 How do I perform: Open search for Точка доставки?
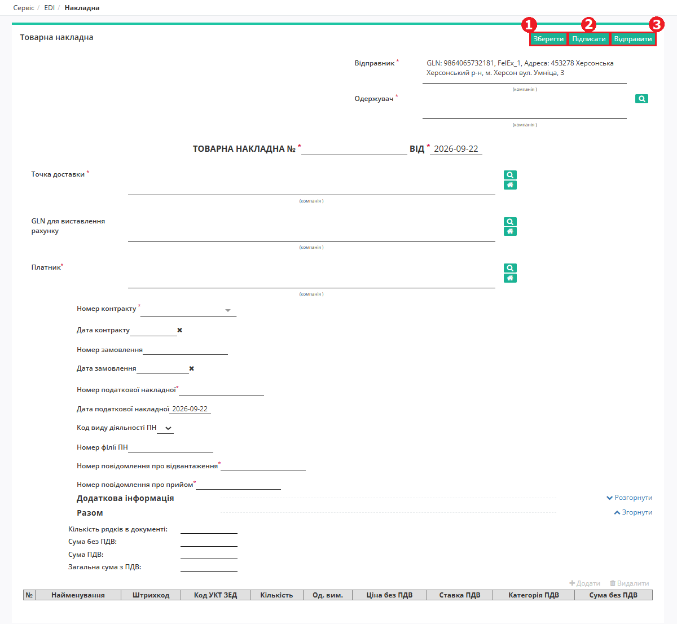click(510, 175)
